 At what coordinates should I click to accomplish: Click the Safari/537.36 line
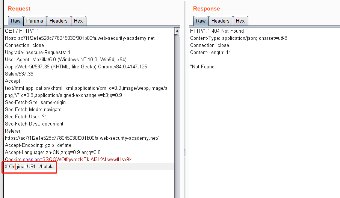[19, 74]
